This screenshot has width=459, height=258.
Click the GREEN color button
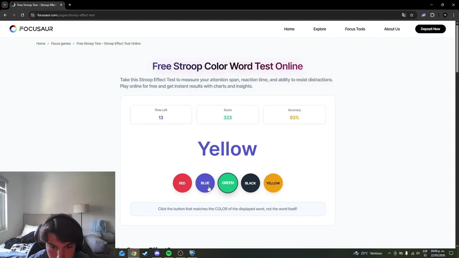point(228,183)
